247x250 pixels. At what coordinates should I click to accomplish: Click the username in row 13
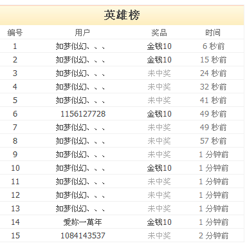(x=80, y=209)
